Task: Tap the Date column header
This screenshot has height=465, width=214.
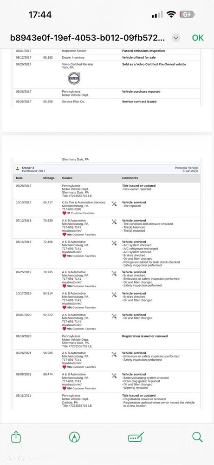Action: tap(19, 178)
